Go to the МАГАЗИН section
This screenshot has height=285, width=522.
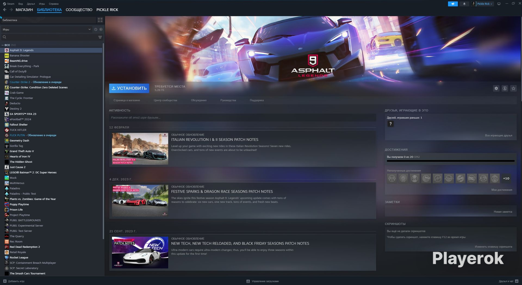tap(24, 10)
